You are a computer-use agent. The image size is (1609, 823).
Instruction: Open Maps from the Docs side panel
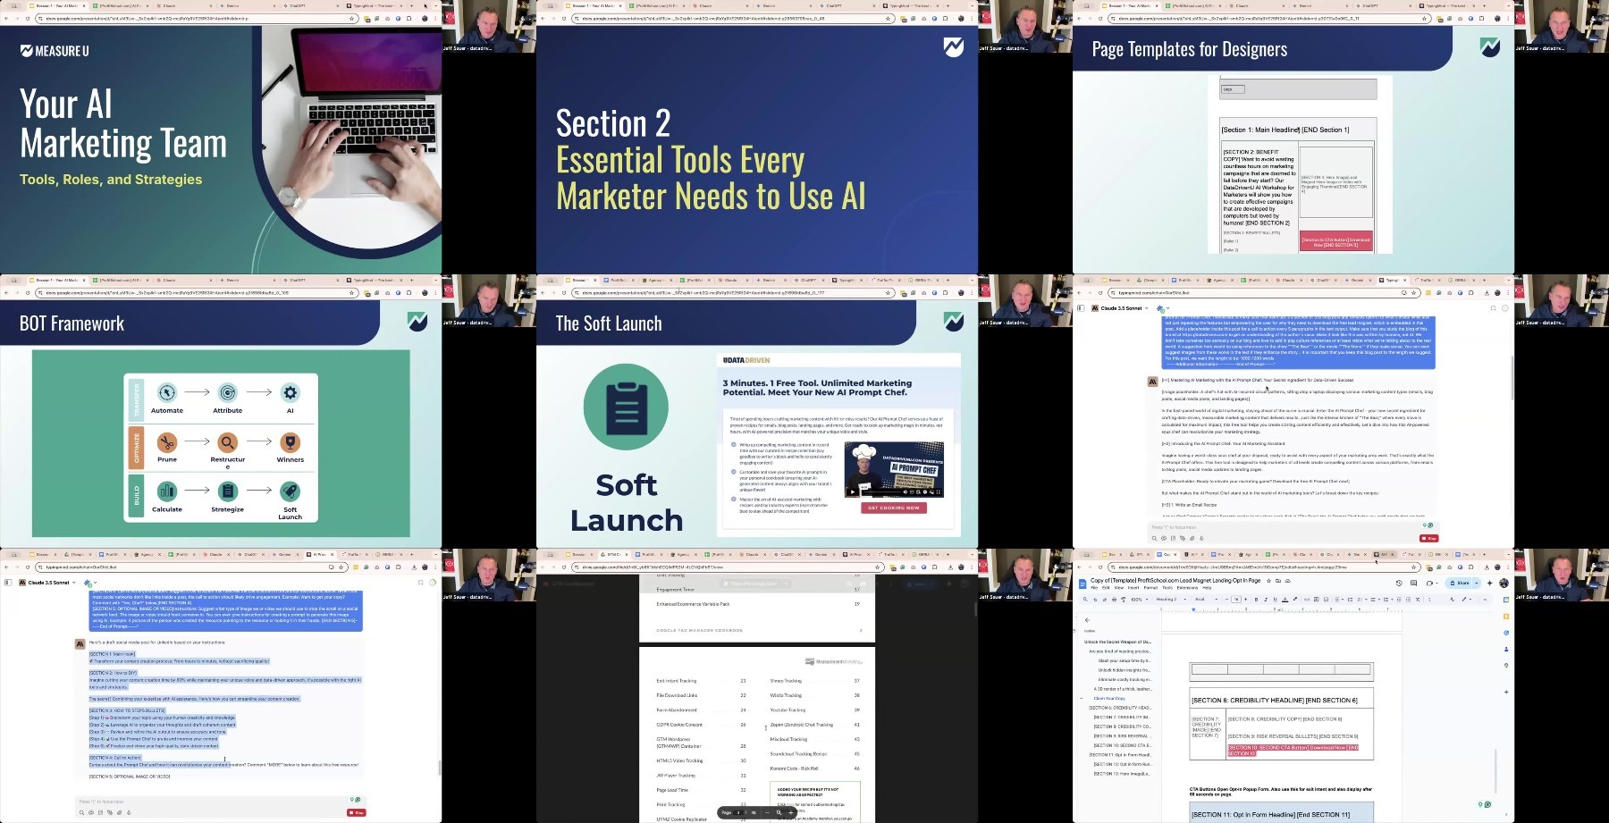tap(1506, 665)
